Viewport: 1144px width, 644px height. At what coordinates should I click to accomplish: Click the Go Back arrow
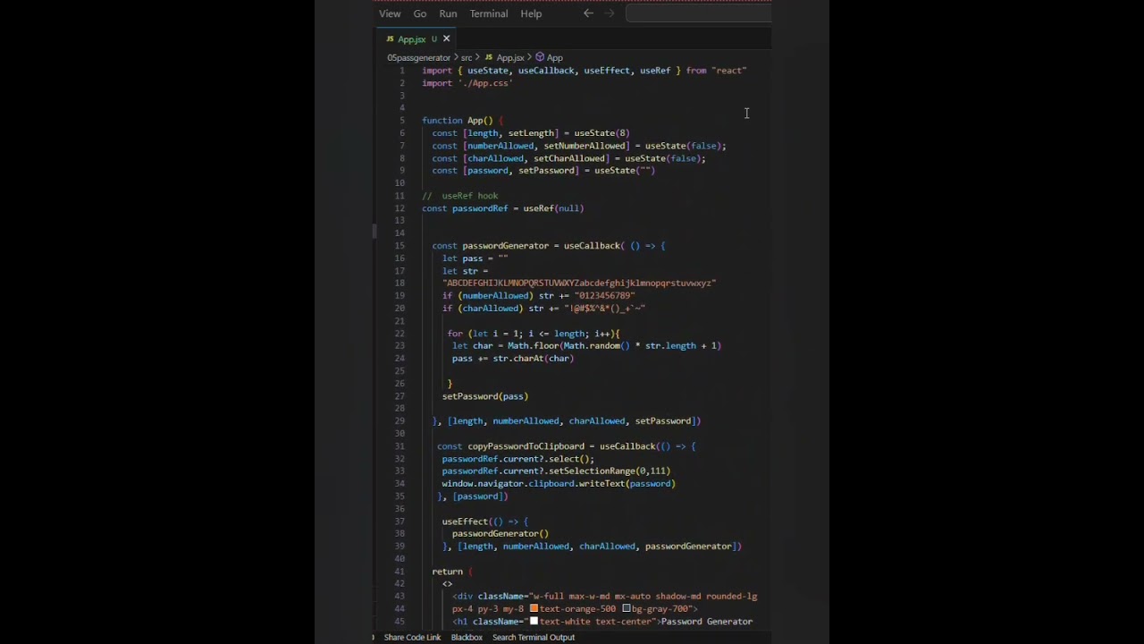point(588,13)
